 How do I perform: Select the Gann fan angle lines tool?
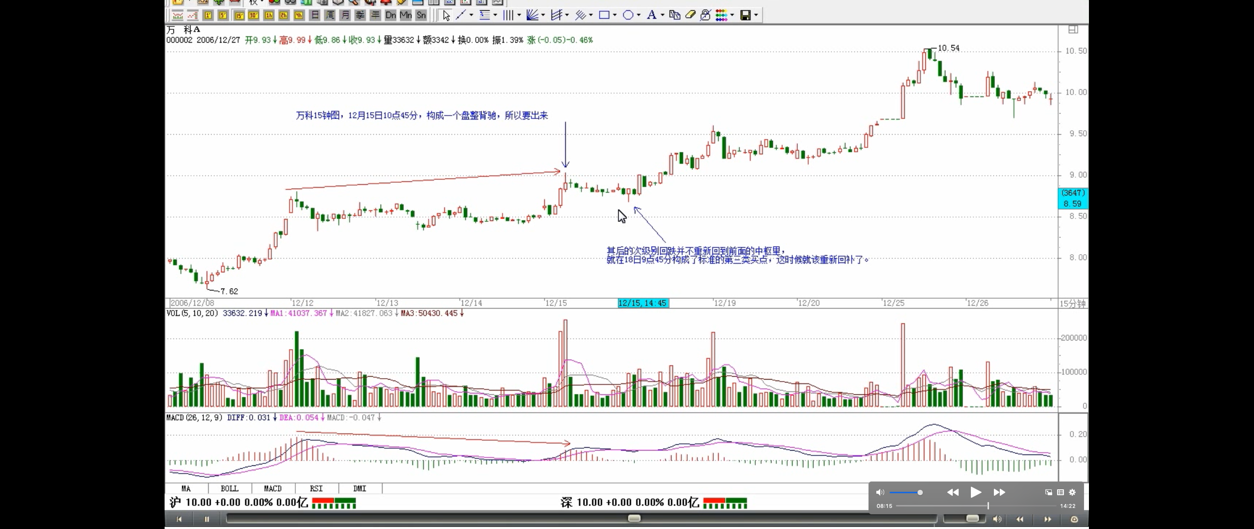point(532,15)
